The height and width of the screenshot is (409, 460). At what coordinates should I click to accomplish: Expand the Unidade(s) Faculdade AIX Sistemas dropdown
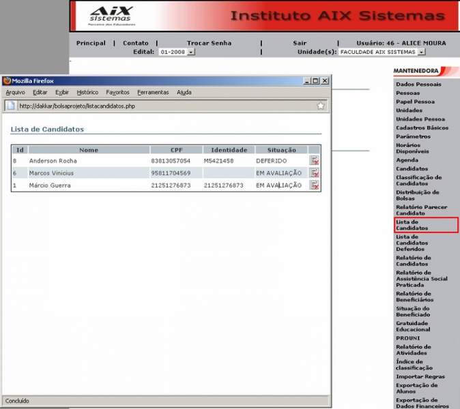[x=421, y=52]
